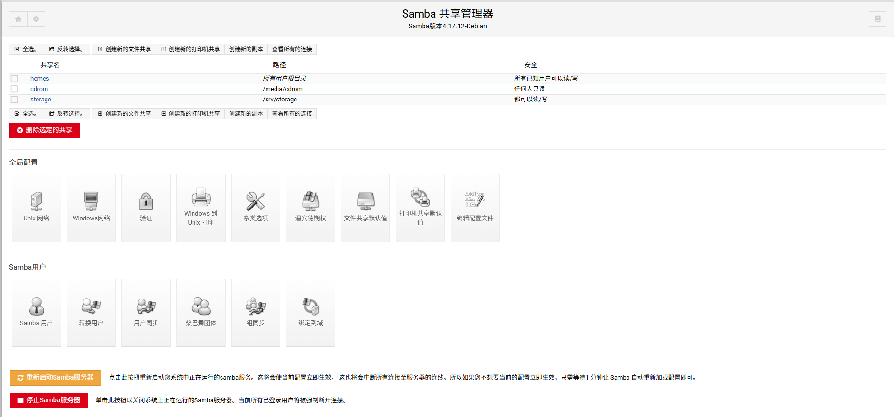This screenshot has height=417, width=894.
Task: Check the homes share checkbox
Action: (x=14, y=79)
